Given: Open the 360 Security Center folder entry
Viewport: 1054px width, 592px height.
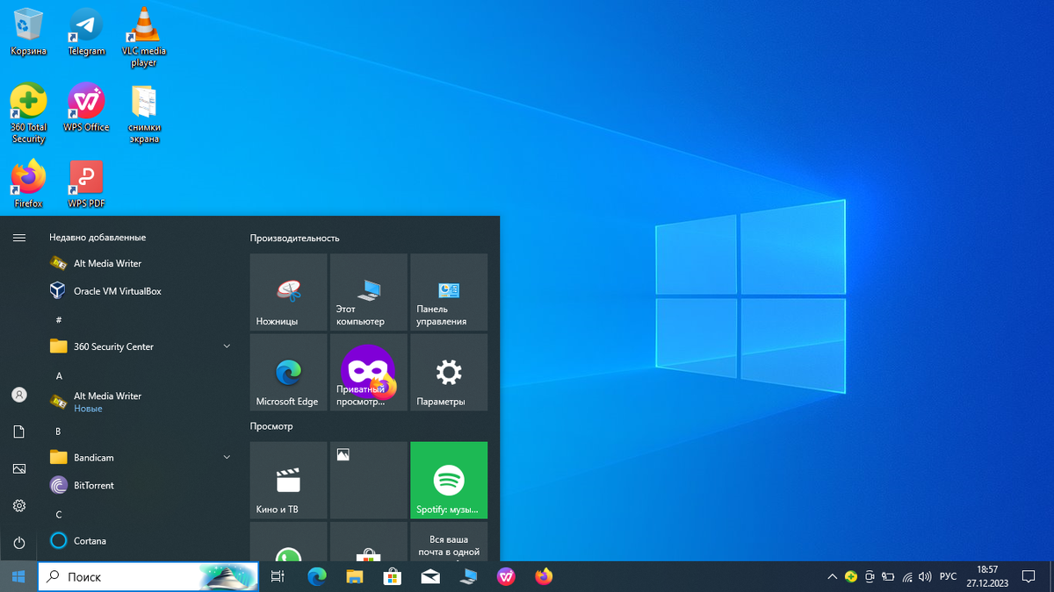Looking at the screenshot, I should pyautogui.click(x=141, y=346).
